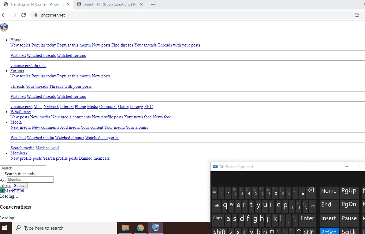
Task: Open the Forums menu item
Action: [17, 71]
